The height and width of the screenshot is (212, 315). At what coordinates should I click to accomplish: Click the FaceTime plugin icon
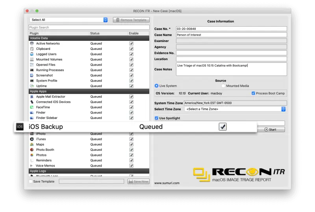(x=32, y=107)
